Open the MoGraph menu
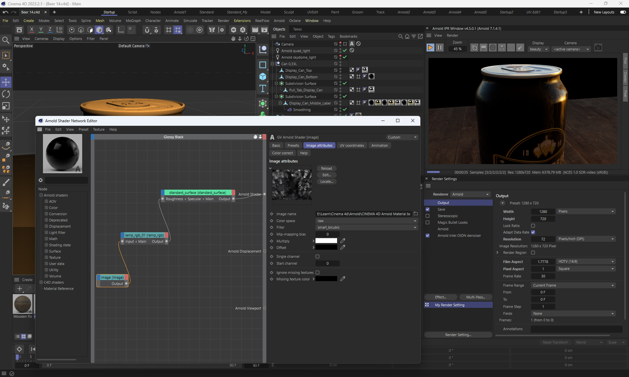The width and height of the screenshot is (629, 377). click(x=133, y=21)
